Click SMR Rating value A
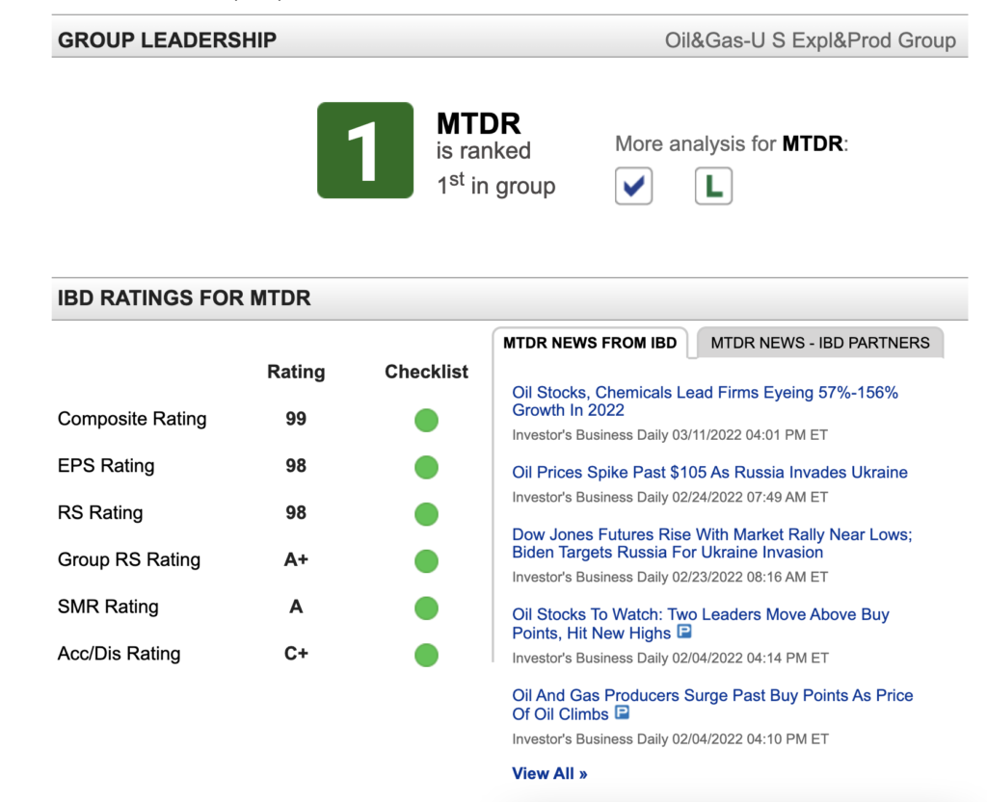987x802 pixels. click(296, 607)
